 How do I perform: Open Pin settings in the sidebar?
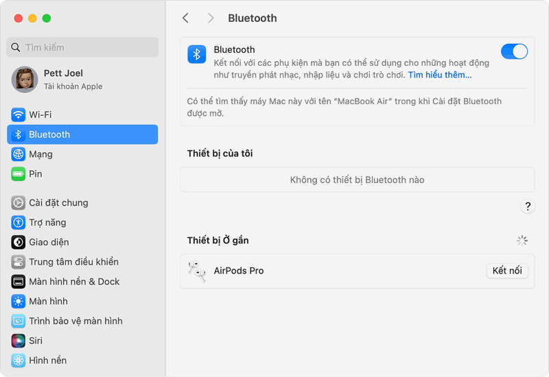[82, 174]
